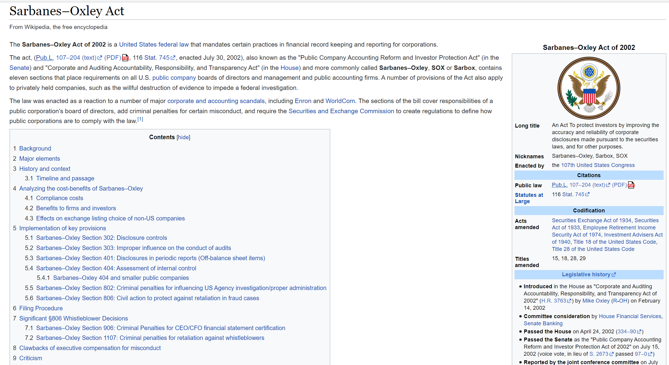
Task: Open 107–204 (text) link in infobox
Action: point(590,185)
